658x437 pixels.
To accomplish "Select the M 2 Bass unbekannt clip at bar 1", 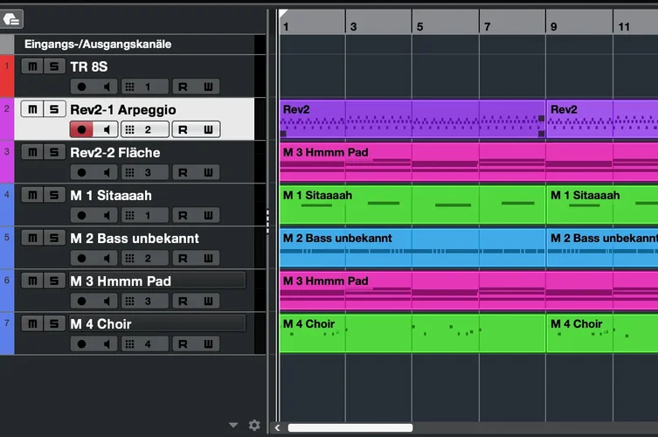I will coord(412,247).
